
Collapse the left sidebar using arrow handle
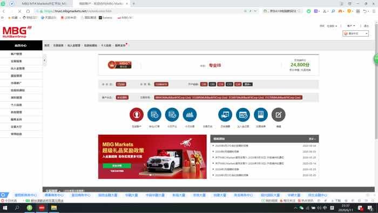pyautogui.click(x=44, y=60)
